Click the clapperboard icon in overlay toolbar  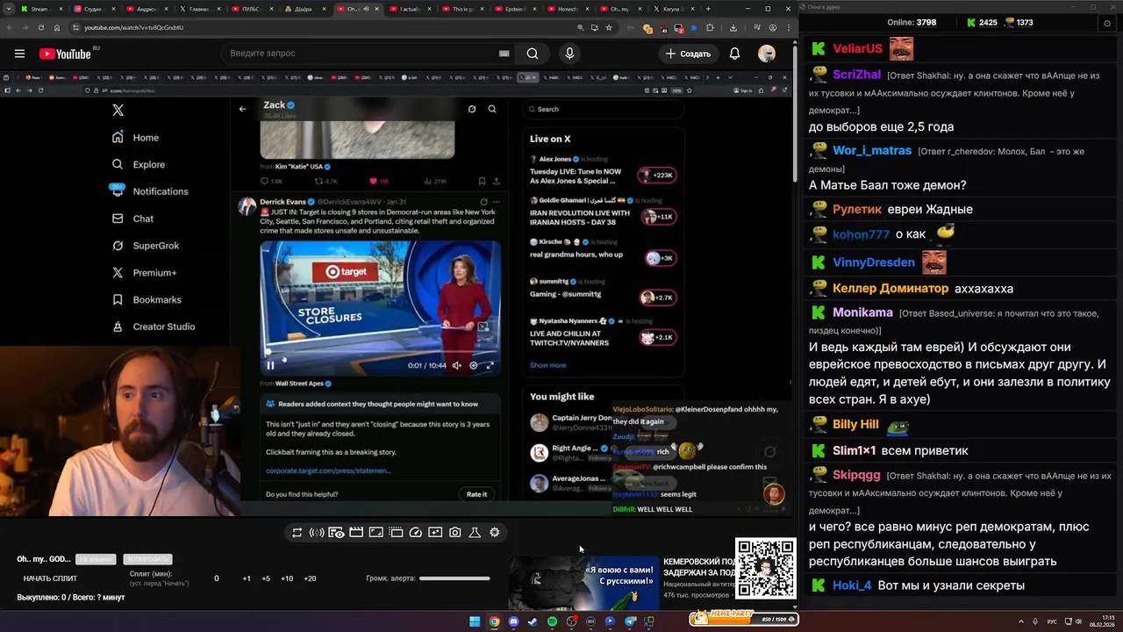tap(356, 533)
